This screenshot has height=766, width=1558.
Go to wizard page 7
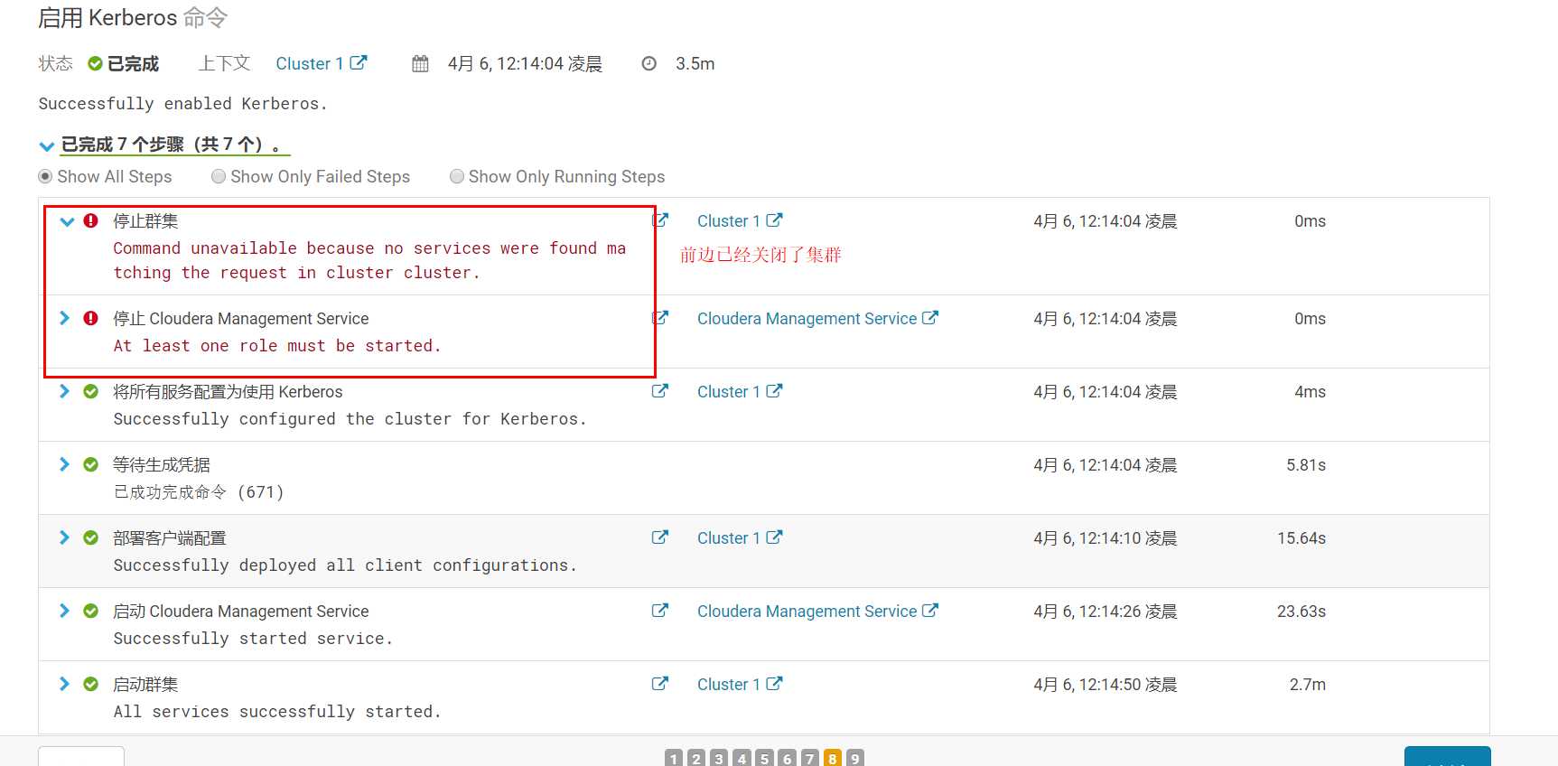(810, 758)
